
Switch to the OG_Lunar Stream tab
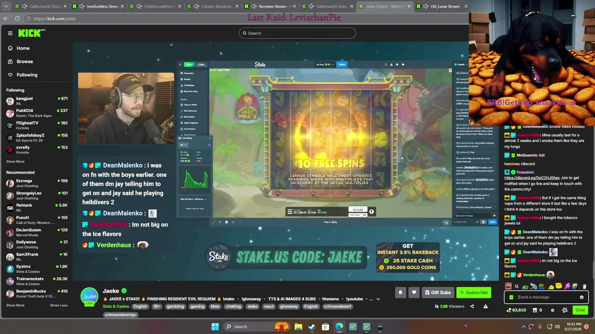[442, 6]
